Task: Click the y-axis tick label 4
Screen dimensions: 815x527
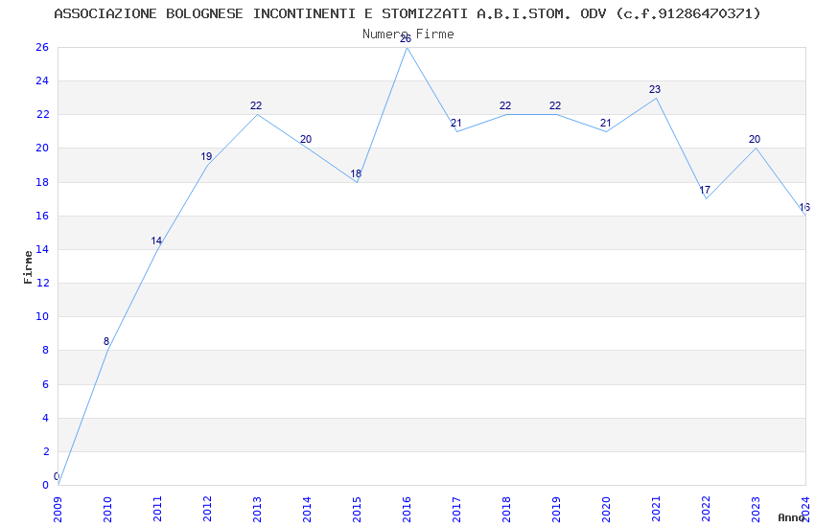Action: coord(46,418)
